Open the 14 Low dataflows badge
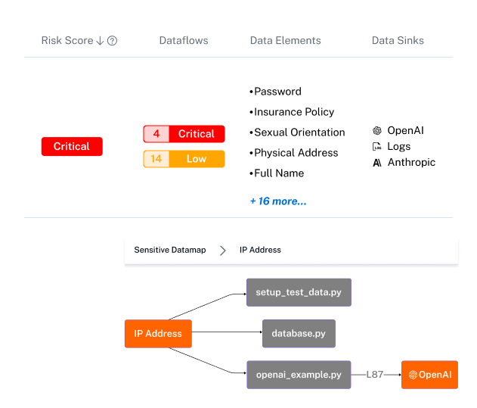The width and height of the screenshot is (477, 408). click(184, 159)
